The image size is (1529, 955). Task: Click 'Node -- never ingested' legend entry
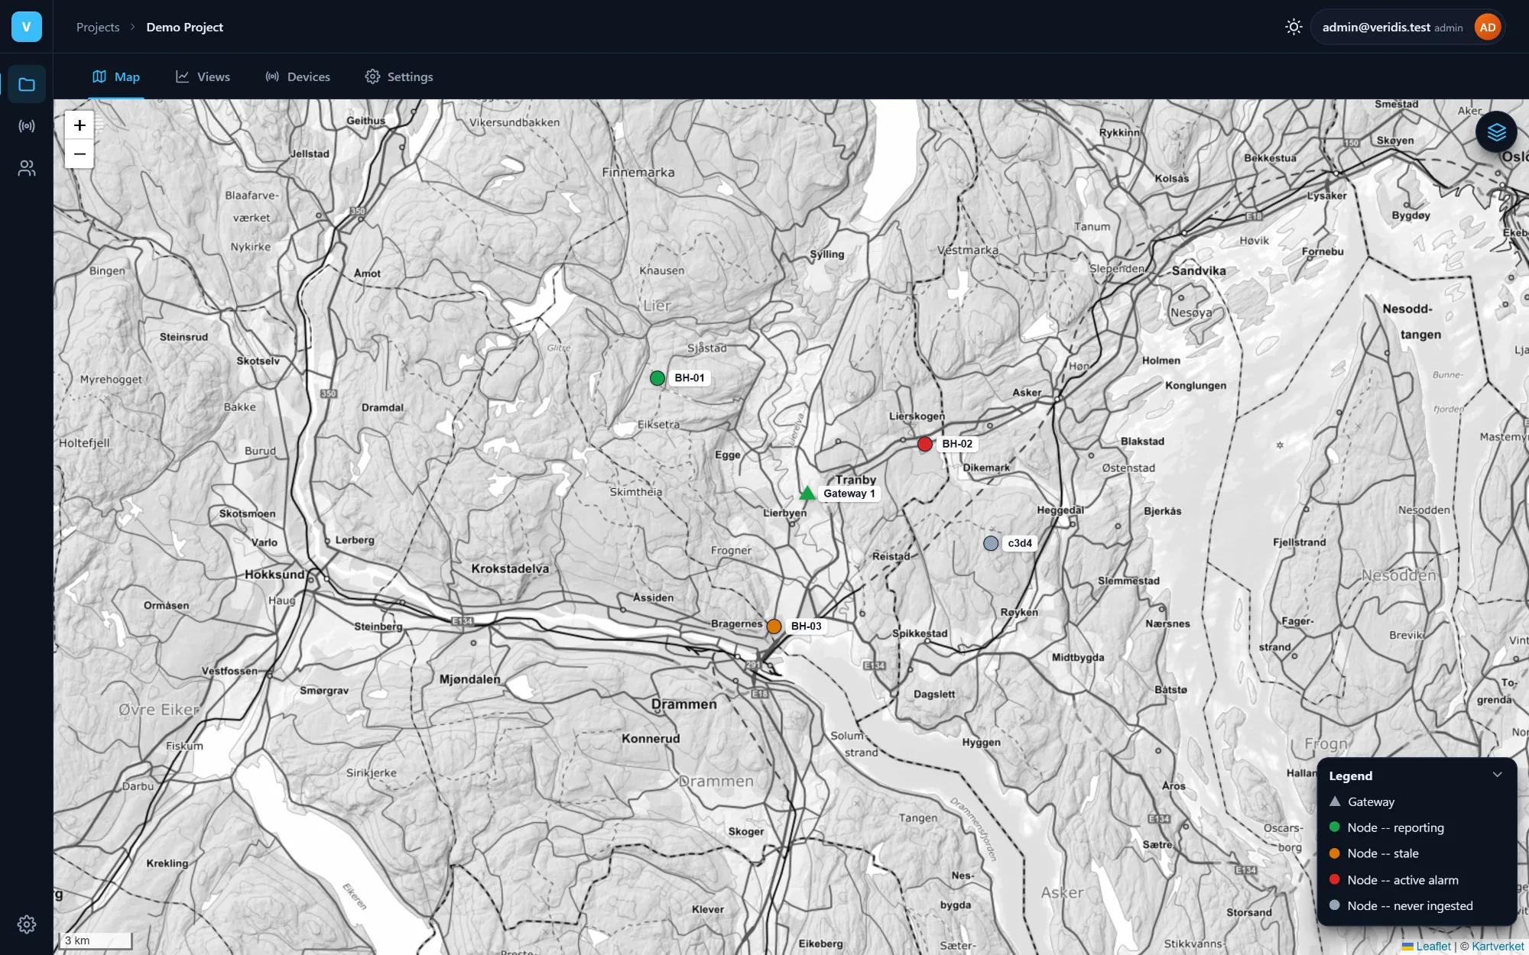(x=1401, y=906)
